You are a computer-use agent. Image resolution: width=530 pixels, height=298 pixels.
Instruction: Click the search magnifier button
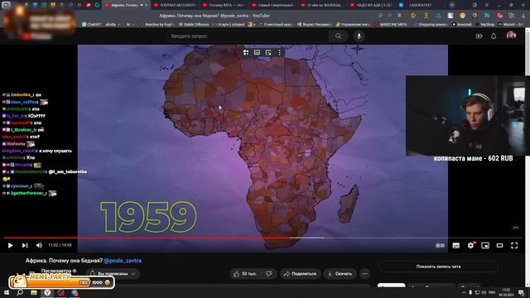pos(339,36)
